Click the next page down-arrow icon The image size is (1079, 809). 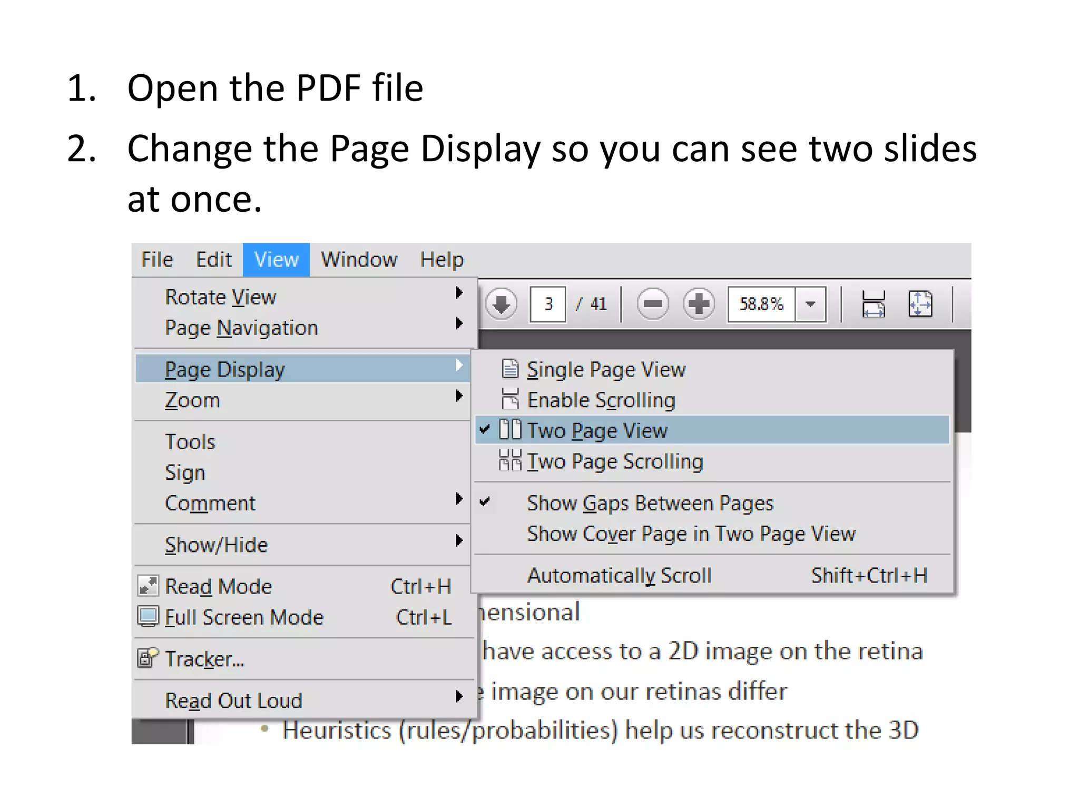pos(501,304)
